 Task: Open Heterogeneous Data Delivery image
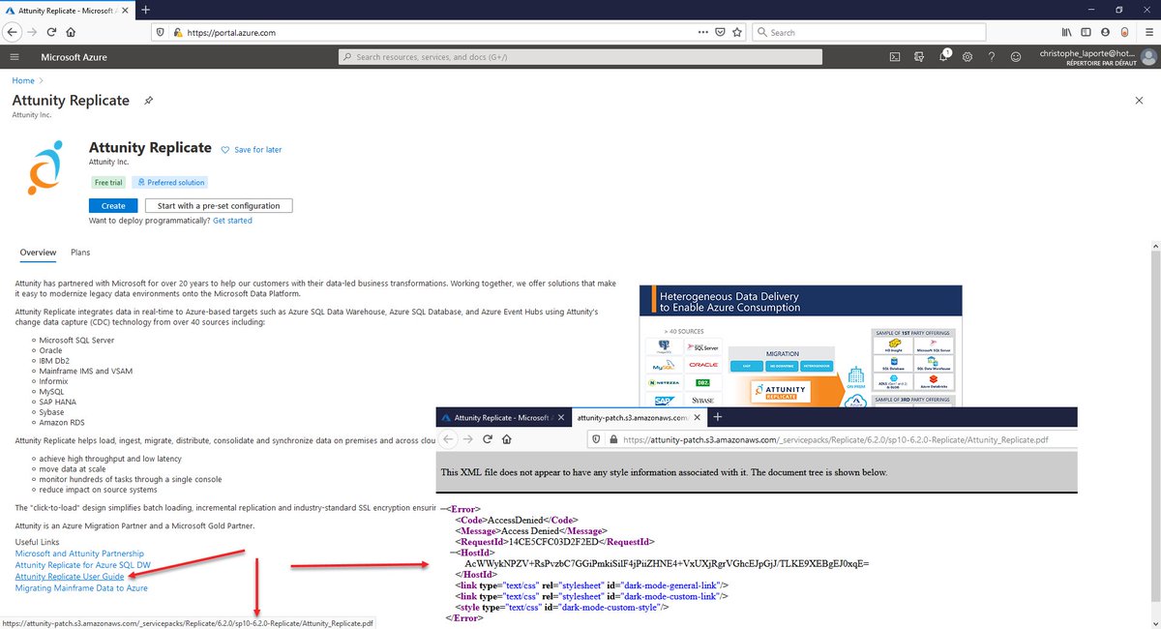[801, 345]
